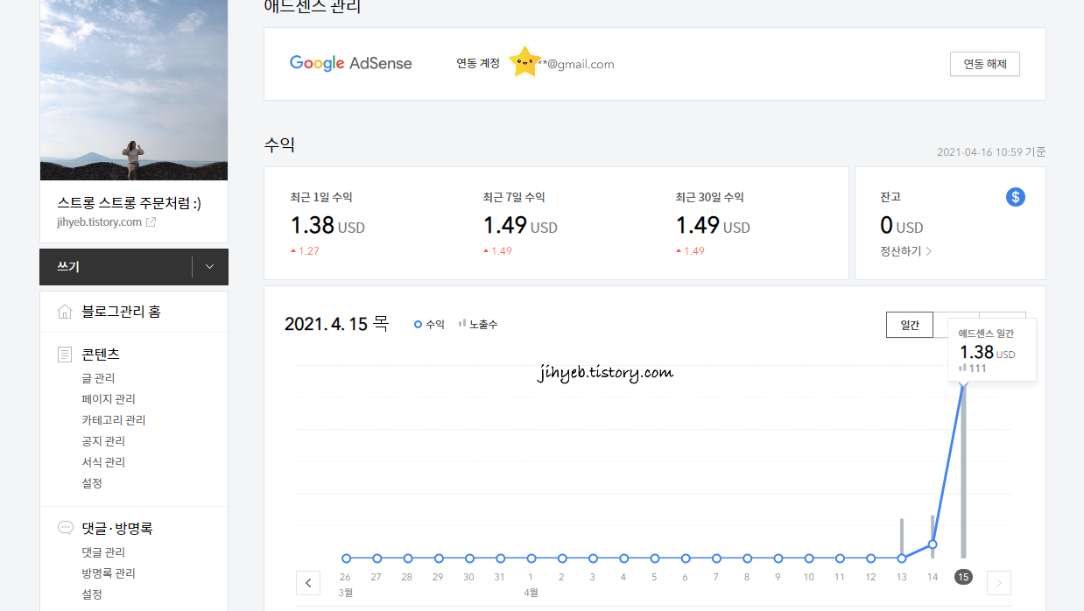The image size is (1084, 611).
Task: Click the 수익 section heading
Action: (279, 145)
